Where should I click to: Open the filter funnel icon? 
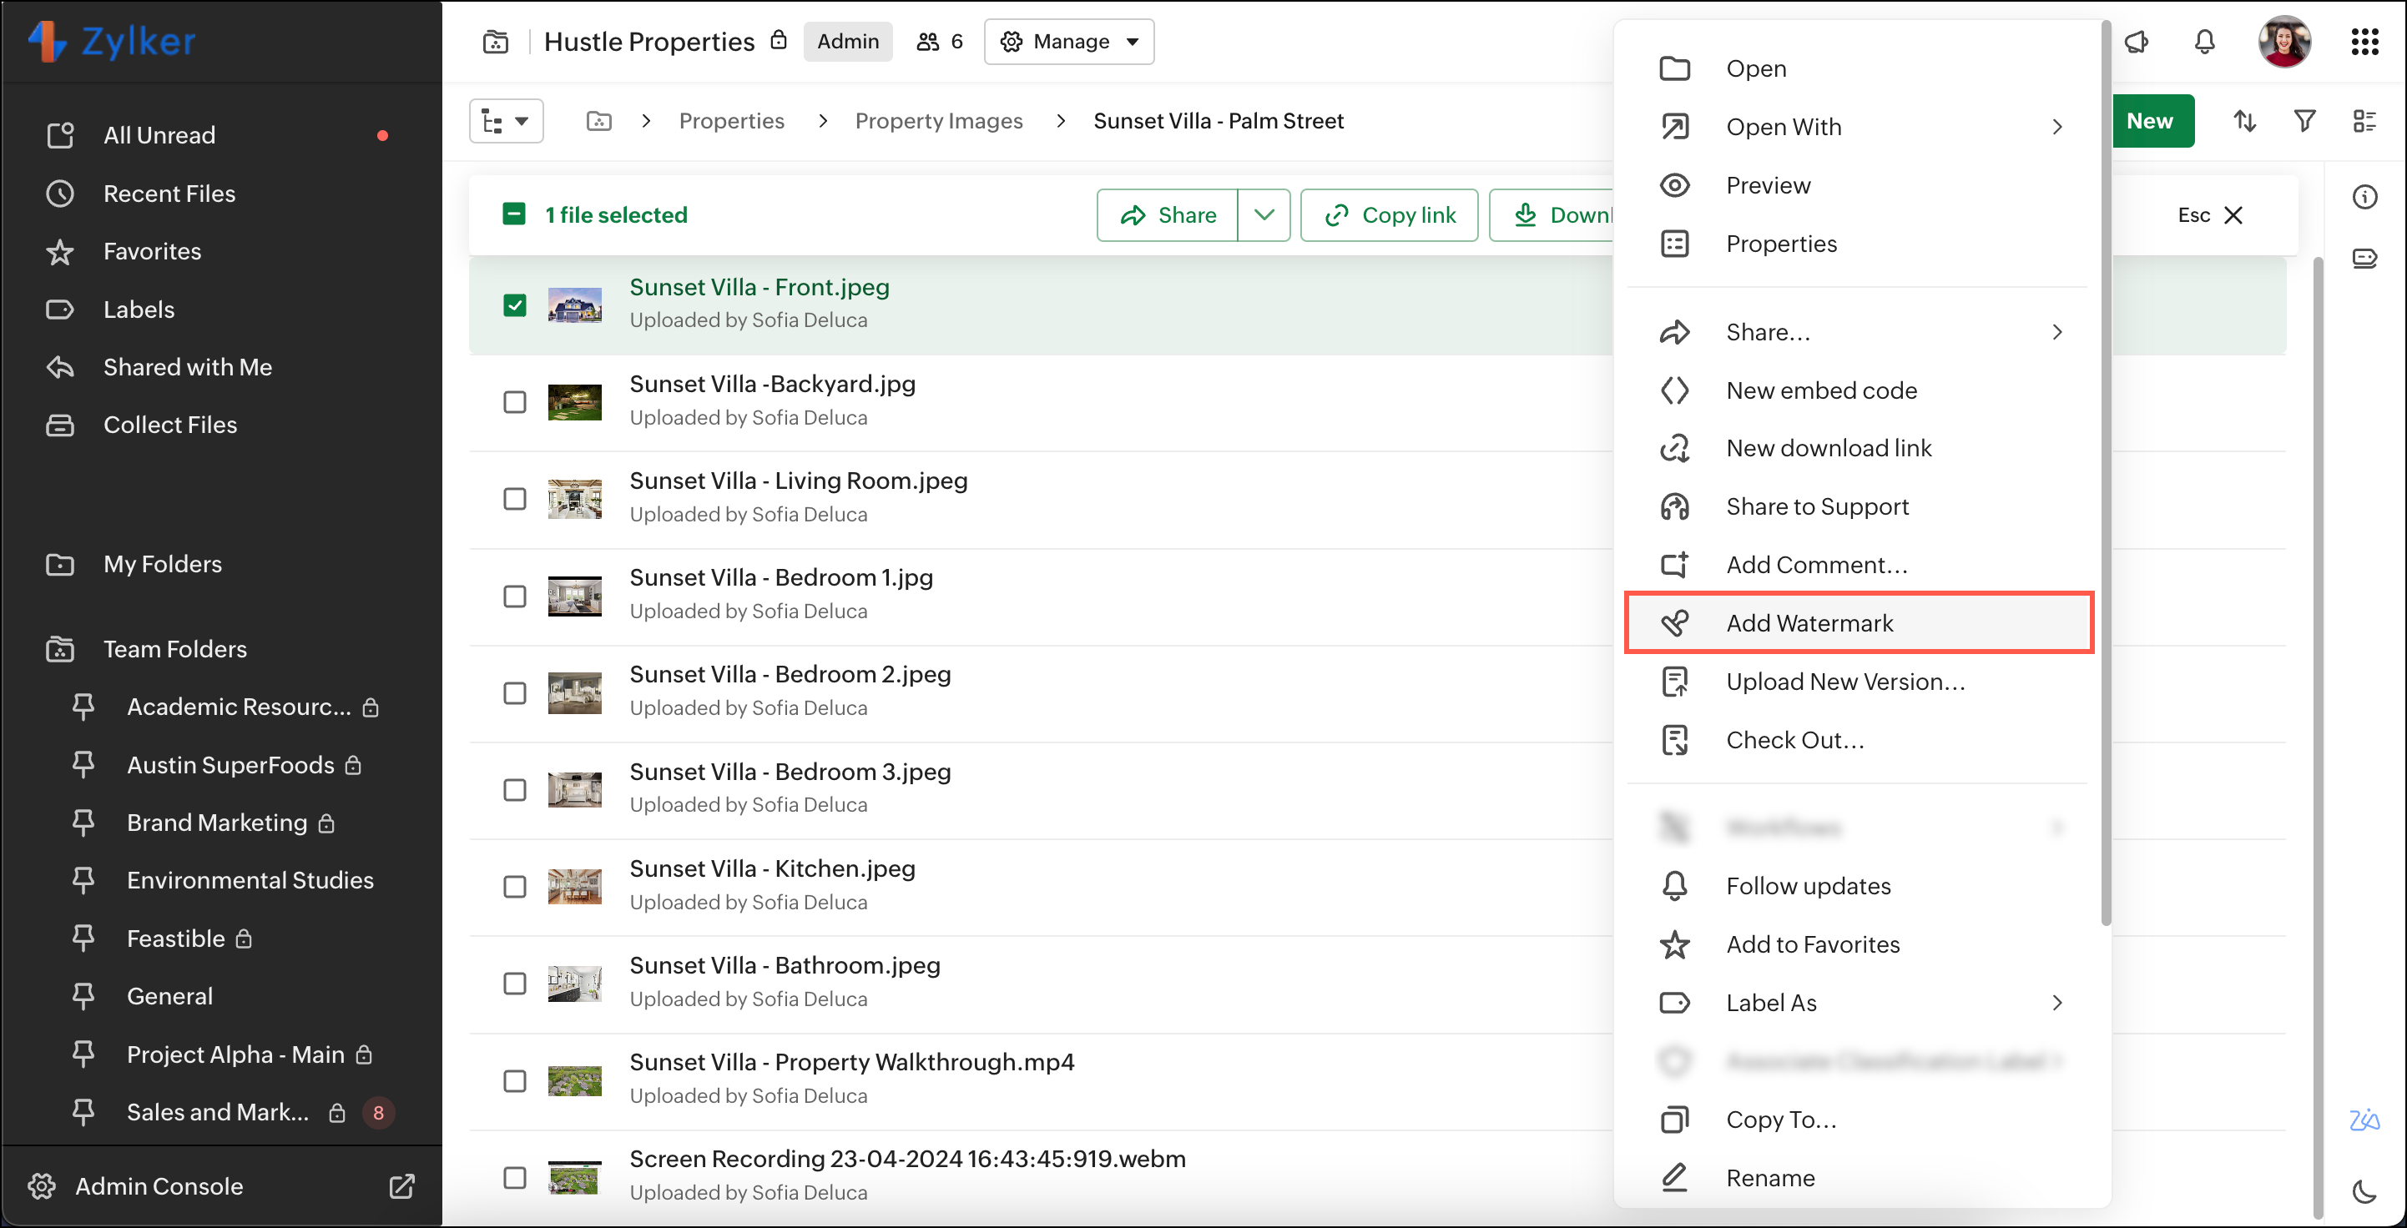[x=2304, y=120]
